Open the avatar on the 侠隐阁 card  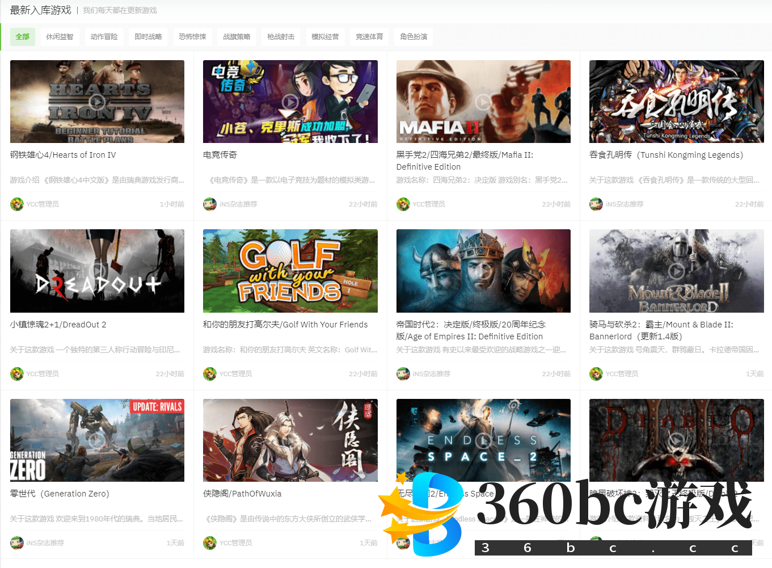click(x=210, y=542)
